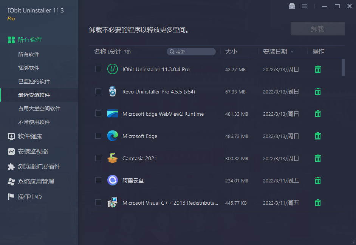Open the 系统应用管理 section label
Image resolution: width=356 pixels, height=245 pixels.
36,182
